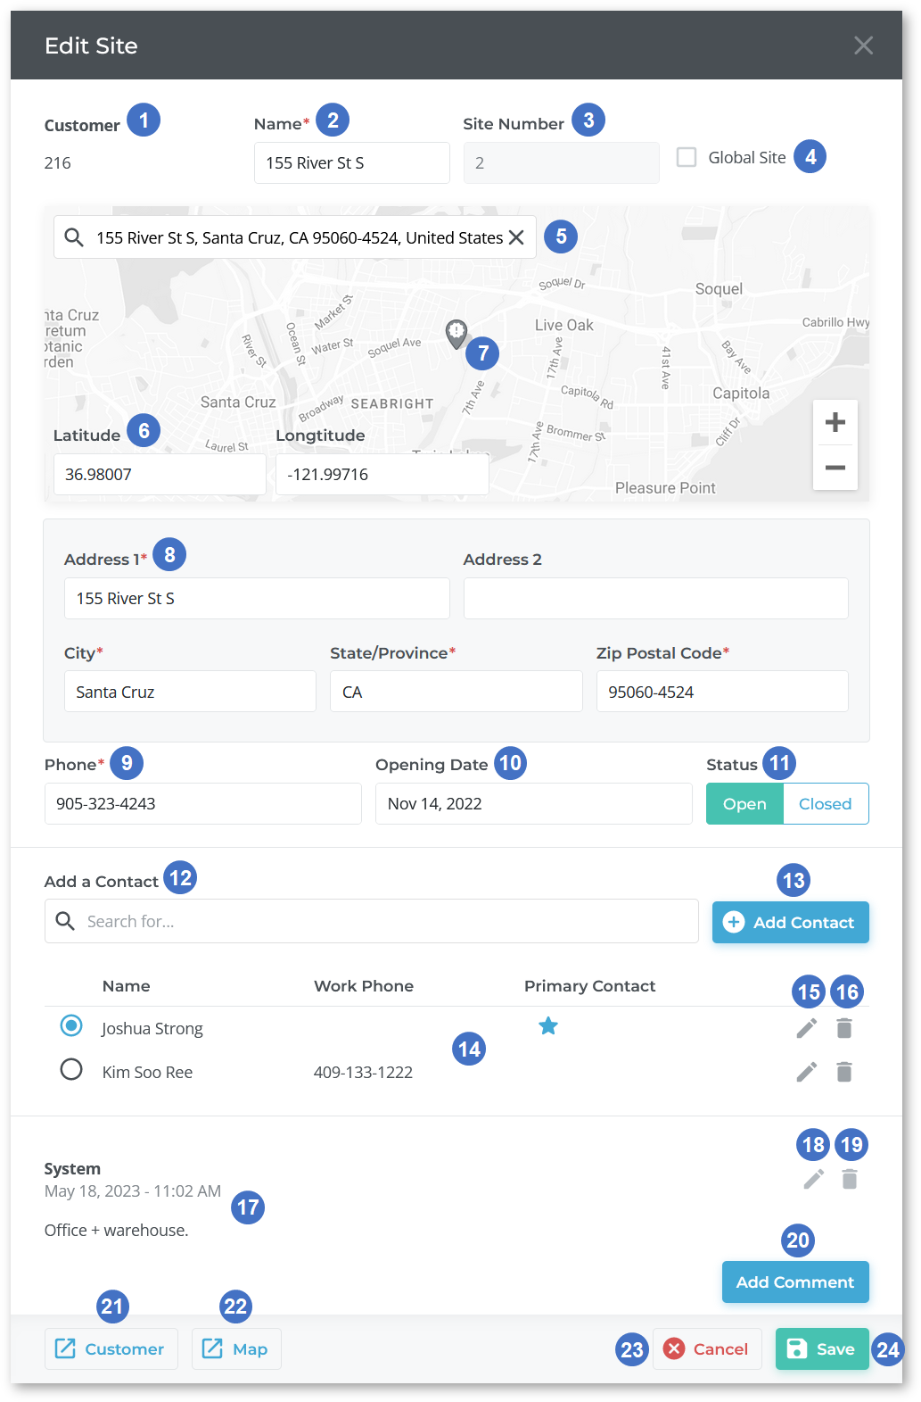The height and width of the screenshot is (1402, 921).
Task: Select the Joshua Strong radio button
Action: coord(71,1026)
